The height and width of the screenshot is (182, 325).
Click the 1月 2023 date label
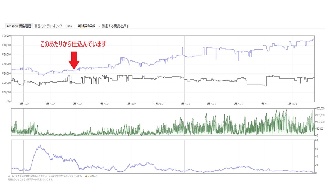tap(185, 104)
